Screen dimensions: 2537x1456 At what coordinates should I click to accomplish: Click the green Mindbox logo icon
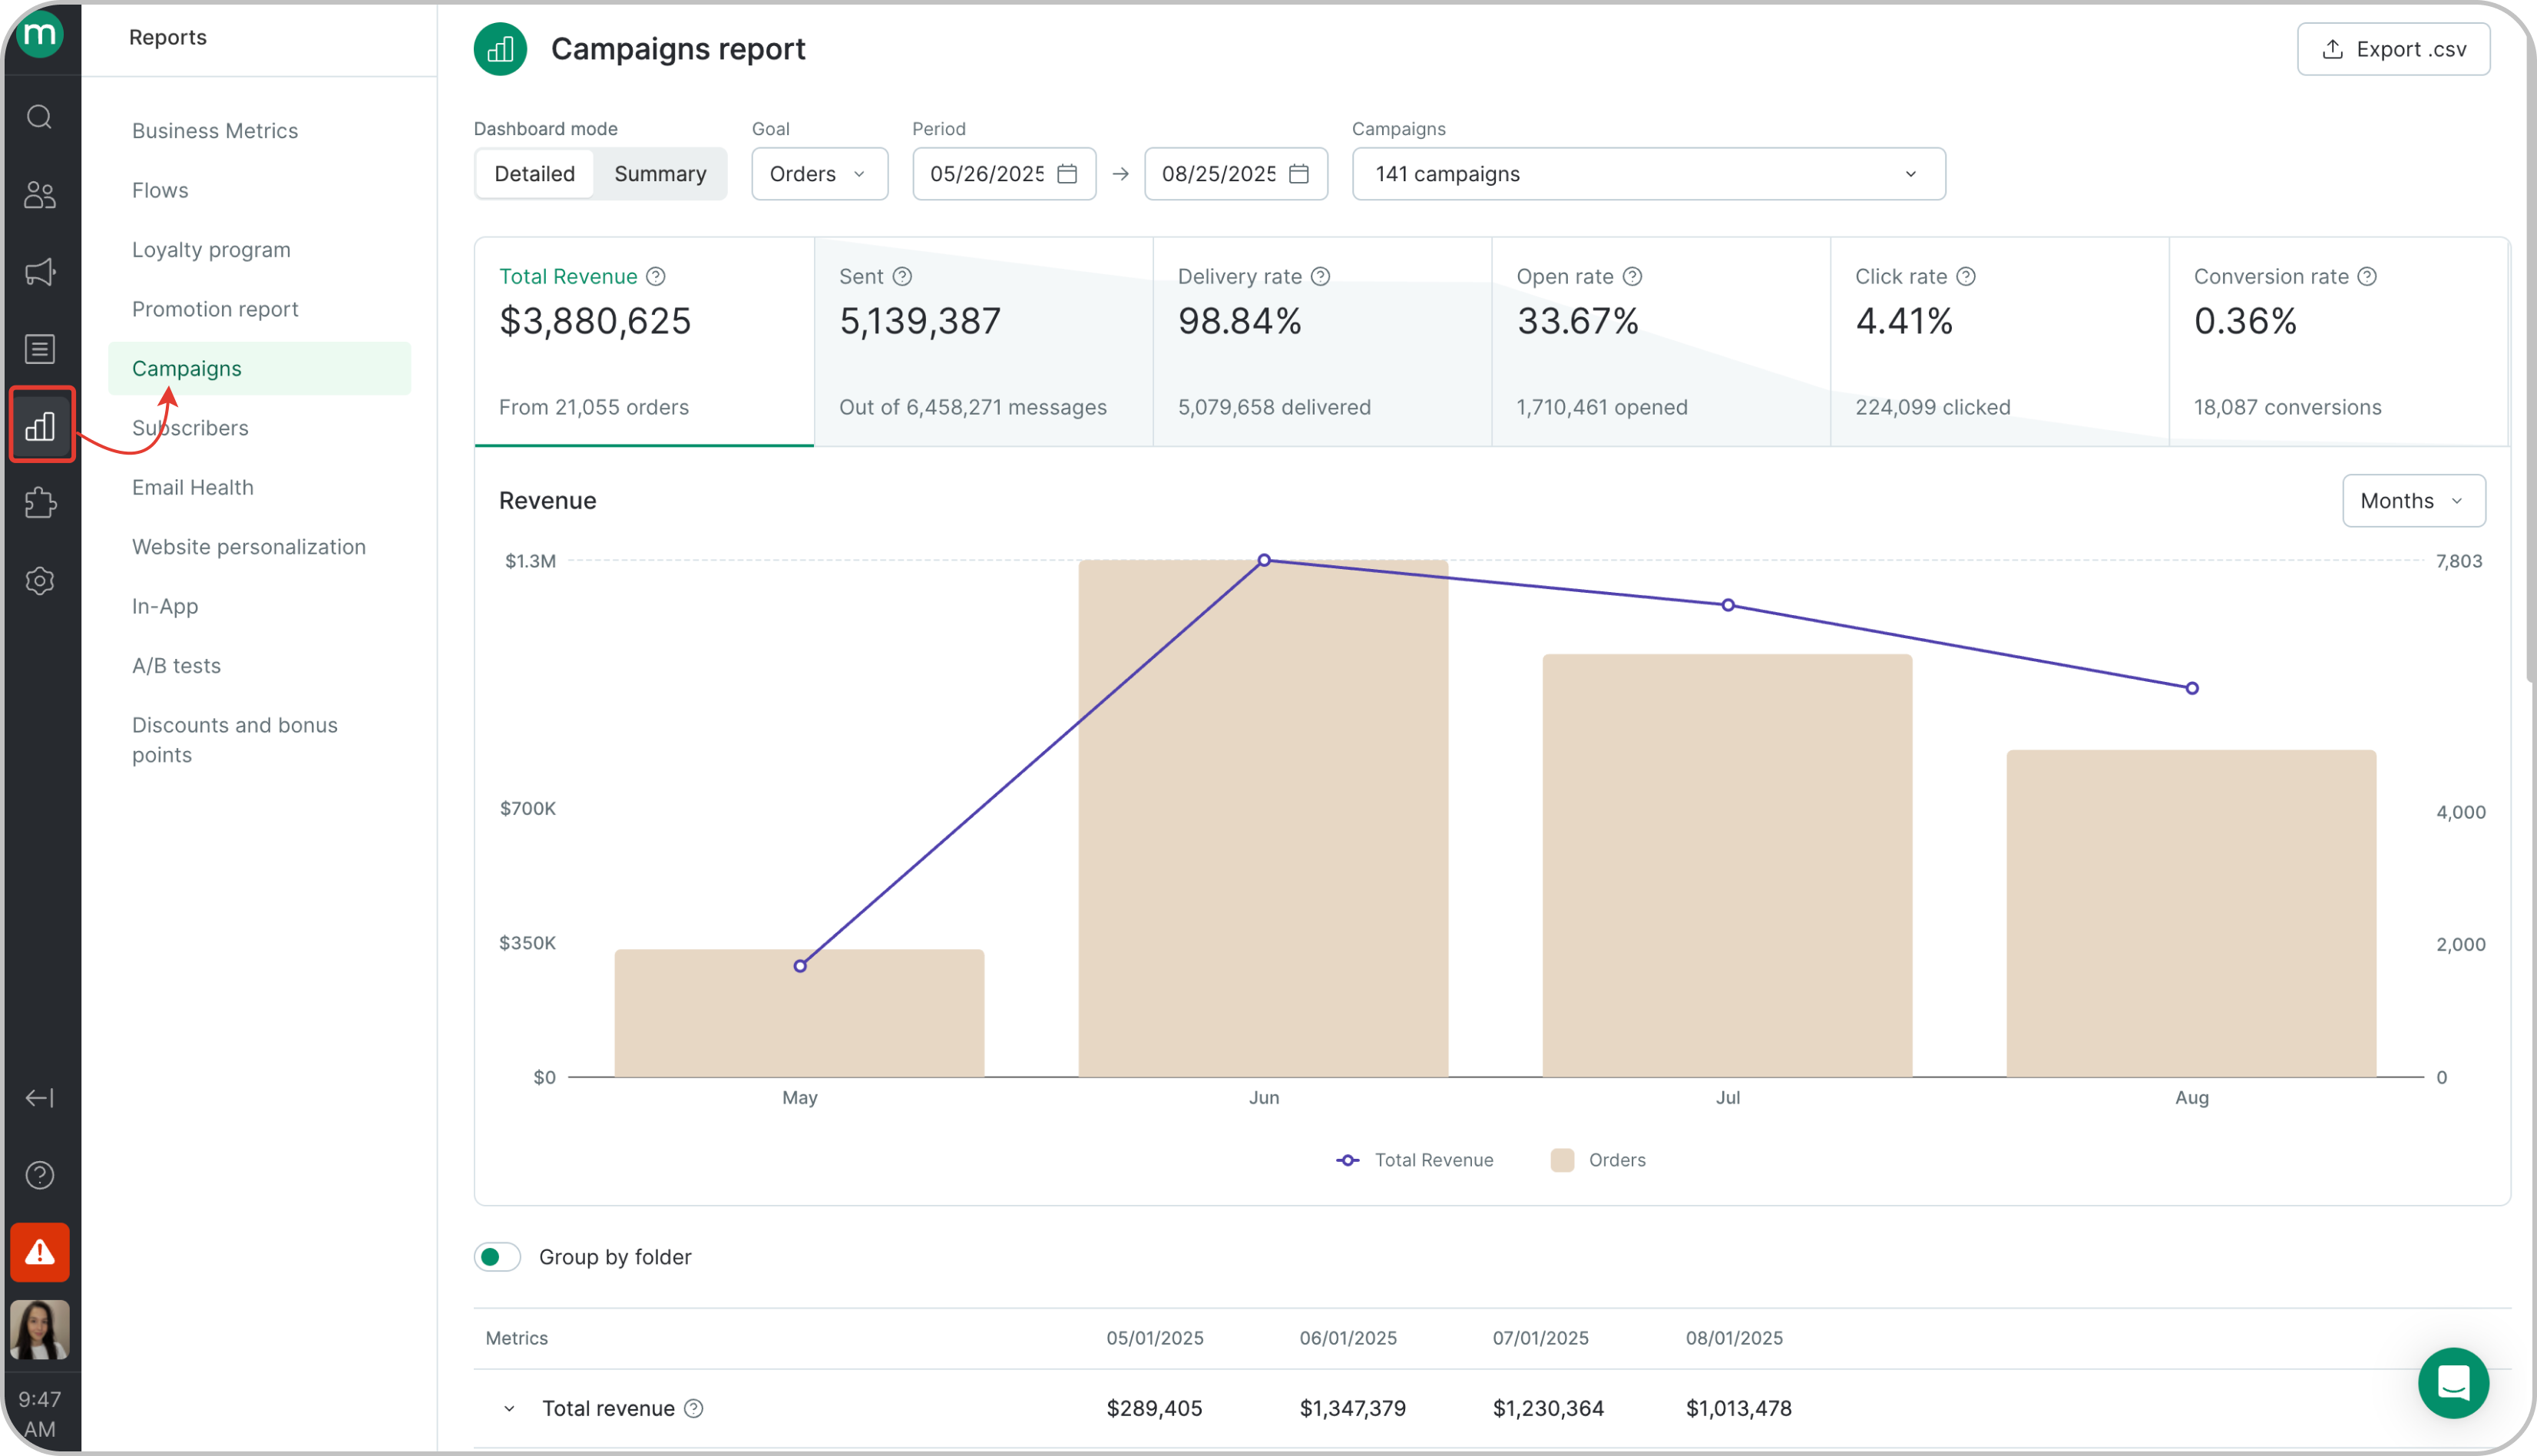(x=40, y=34)
